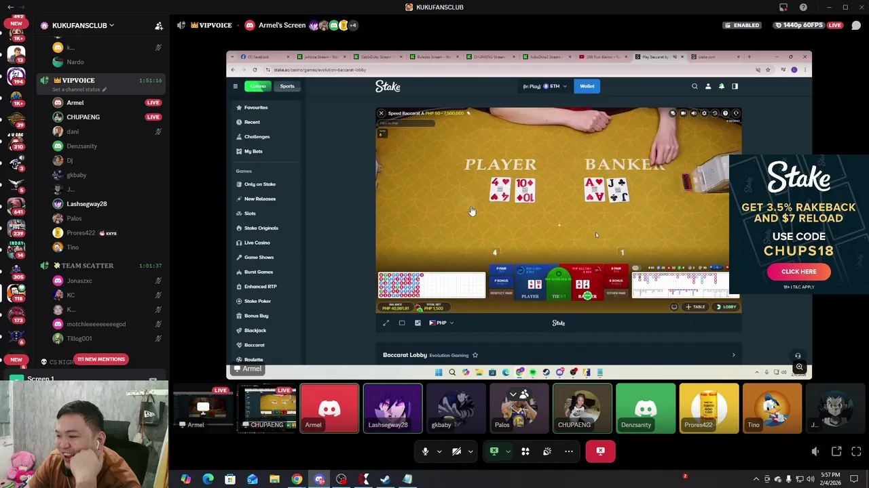Select the Tino participant tile

coord(772,409)
